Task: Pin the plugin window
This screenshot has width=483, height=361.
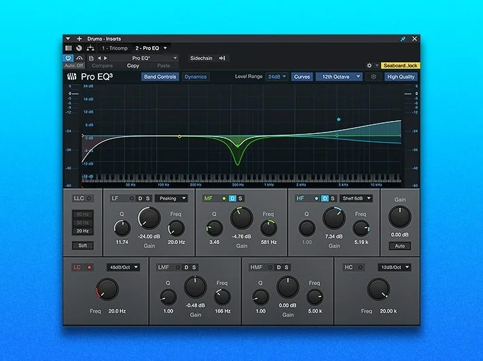Action: coord(403,39)
